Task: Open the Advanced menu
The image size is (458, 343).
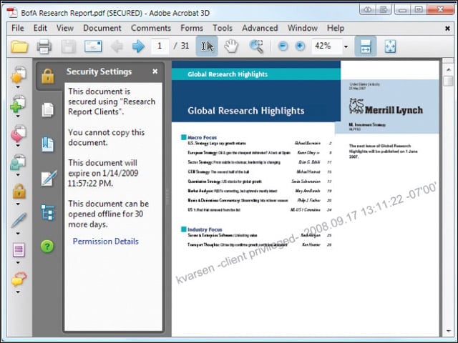Action: pyautogui.click(x=260, y=29)
